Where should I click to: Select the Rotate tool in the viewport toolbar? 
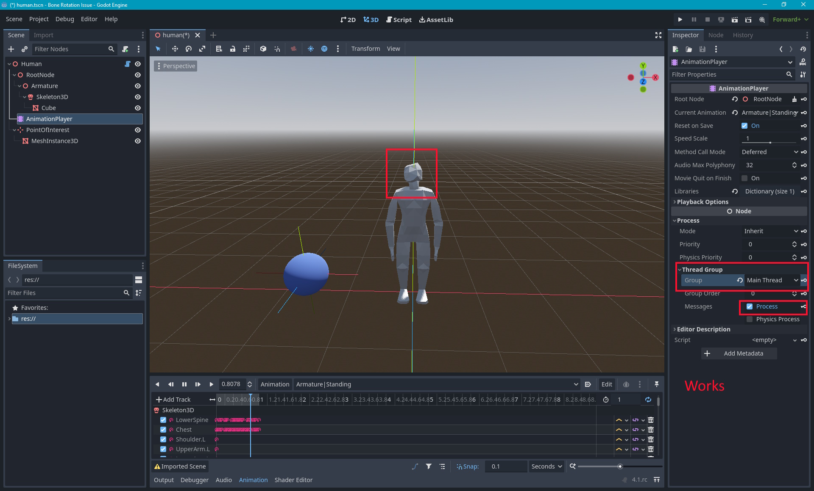[189, 49]
